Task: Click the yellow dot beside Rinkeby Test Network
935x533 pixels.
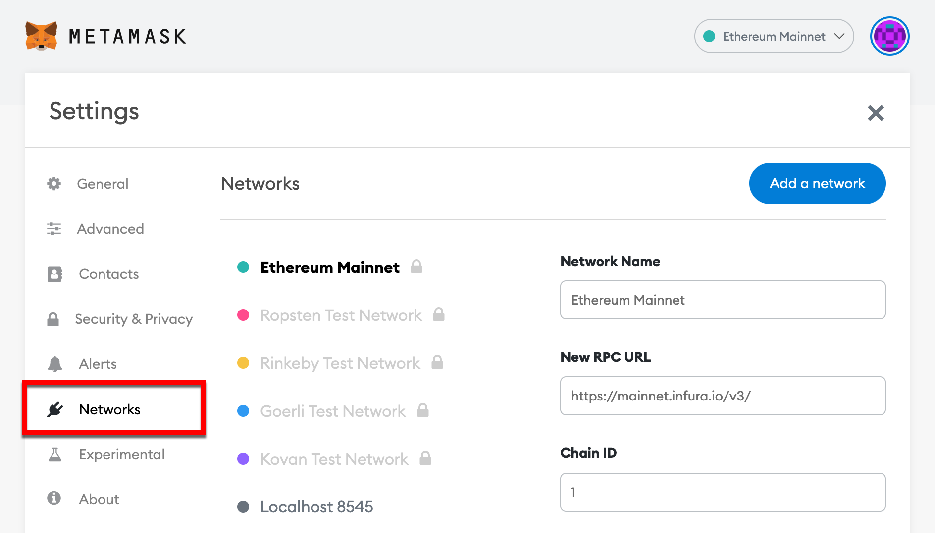Action: [243, 363]
